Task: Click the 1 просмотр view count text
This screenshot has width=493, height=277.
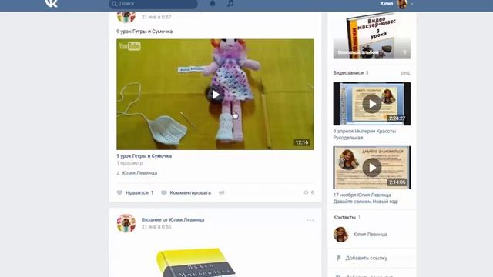Action: point(129,163)
